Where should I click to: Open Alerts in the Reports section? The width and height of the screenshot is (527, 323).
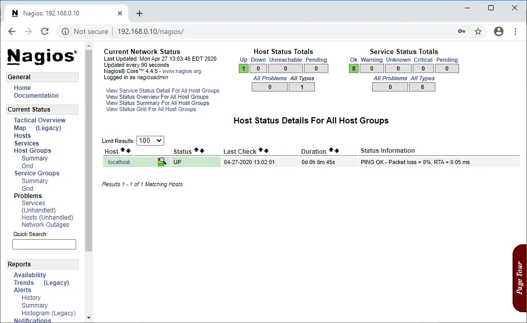23,290
